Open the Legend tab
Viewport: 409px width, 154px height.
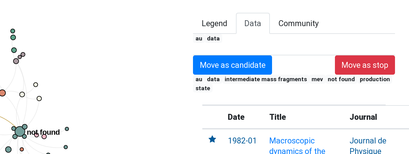(214, 23)
